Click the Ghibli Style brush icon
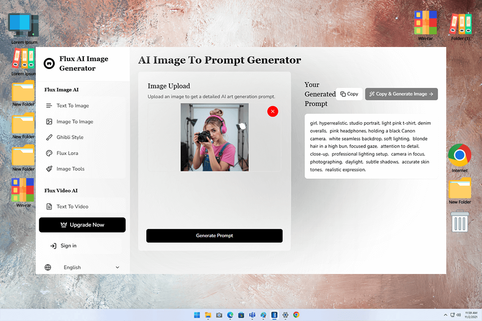This screenshot has width=482, height=321. 49,137
